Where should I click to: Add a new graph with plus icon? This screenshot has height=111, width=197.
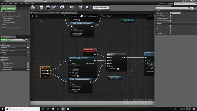click(x=28, y=43)
